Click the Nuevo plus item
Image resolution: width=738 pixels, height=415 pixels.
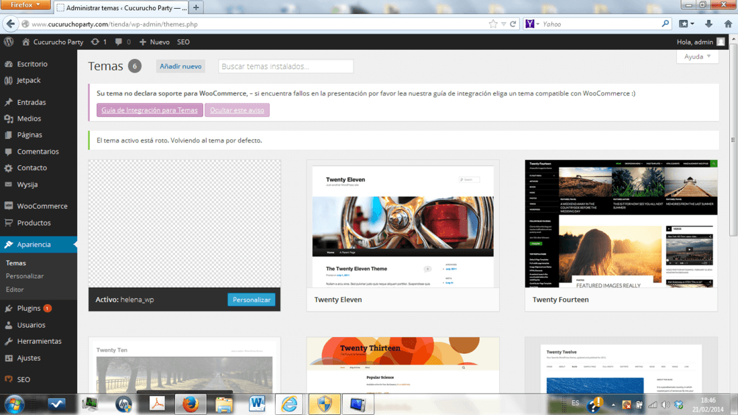pos(154,42)
